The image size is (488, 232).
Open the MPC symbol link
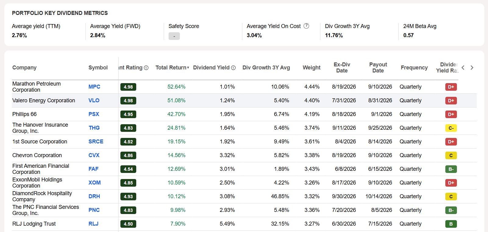click(x=94, y=87)
